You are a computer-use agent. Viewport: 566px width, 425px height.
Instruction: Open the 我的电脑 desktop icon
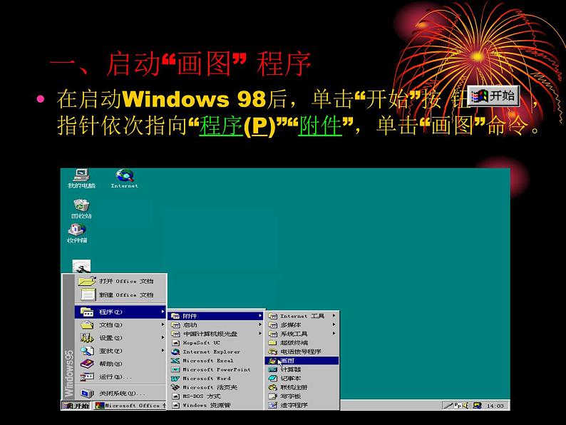(x=81, y=178)
